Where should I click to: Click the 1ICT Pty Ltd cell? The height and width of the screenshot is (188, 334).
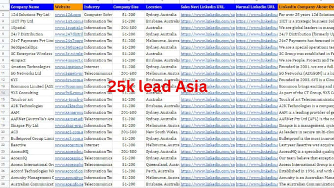click(31, 21)
